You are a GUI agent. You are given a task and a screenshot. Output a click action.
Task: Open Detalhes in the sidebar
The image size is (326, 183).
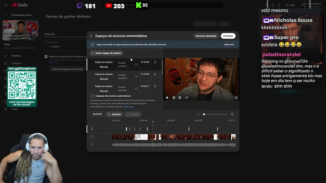pos(16,56)
